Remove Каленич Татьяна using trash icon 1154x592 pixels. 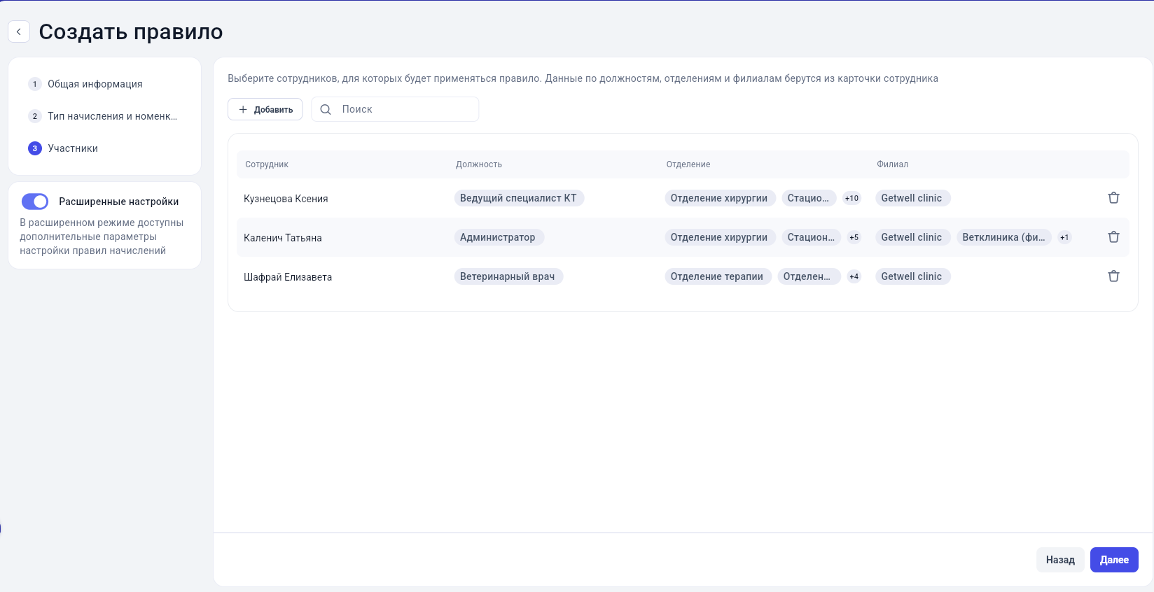tap(1113, 237)
